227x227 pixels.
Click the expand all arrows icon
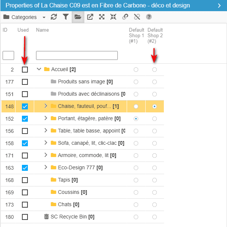(102, 17)
